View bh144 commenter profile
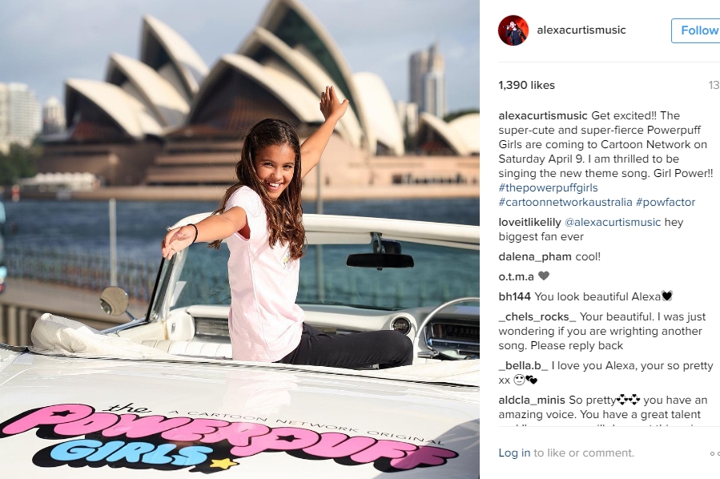Screen dimensions: 720x479 click(x=515, y=296)
